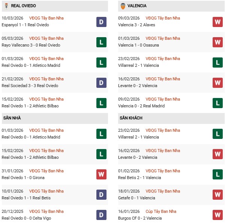Click loss badge for Rayo Vallecano 3-0 Real Oviedo
The height and width of the screenshot is (223, 225).
101,42
